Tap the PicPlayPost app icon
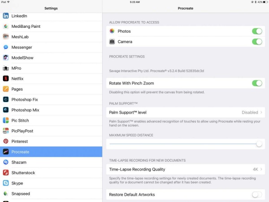The image size is (269, 202). click(x=6, y=131)
